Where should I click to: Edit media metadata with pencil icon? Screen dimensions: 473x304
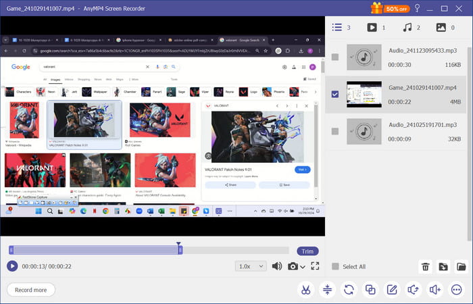point(392,290)
